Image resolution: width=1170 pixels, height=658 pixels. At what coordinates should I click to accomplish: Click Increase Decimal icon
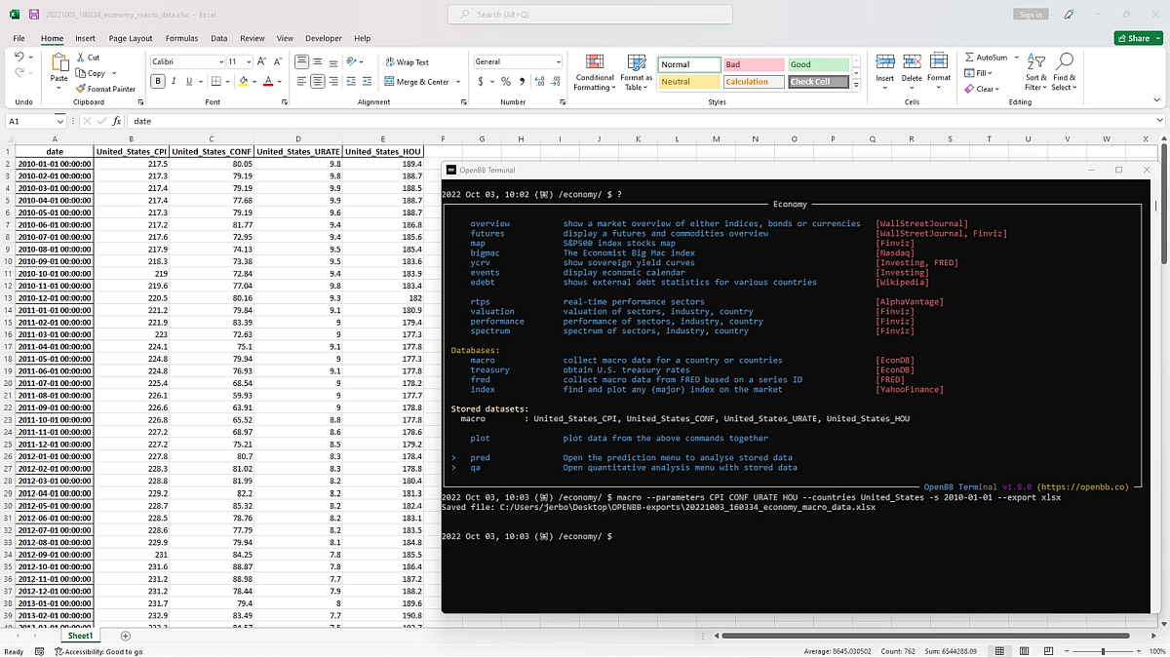pyautogui.click(x=538, y=82)
